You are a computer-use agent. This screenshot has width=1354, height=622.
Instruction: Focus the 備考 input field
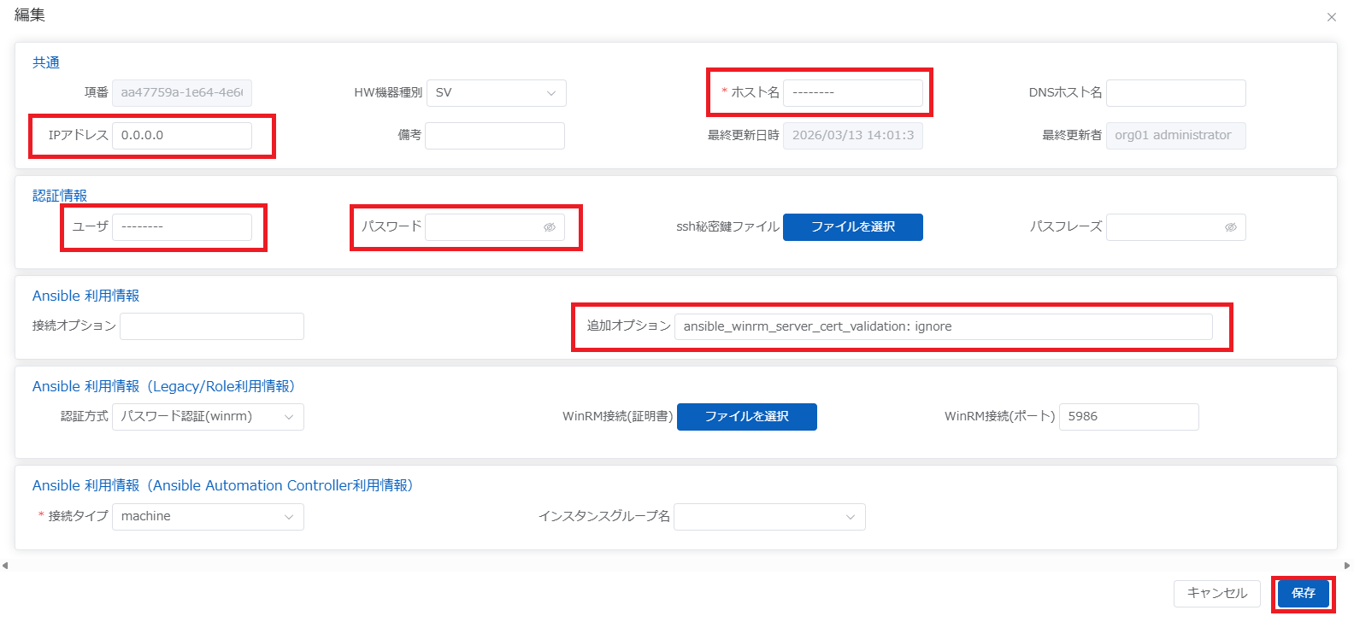[495, 136]
